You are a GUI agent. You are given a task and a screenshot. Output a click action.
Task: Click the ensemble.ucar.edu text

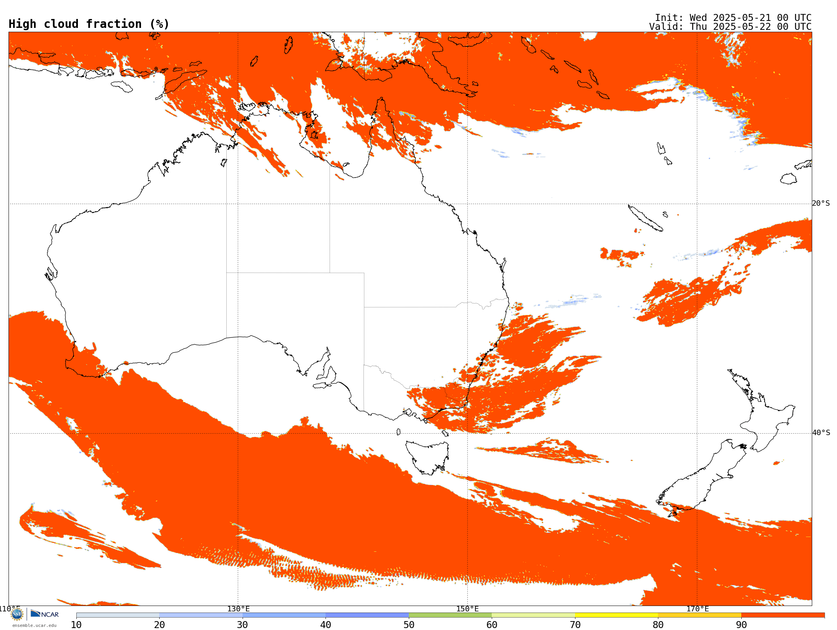[x=34, y=625]
